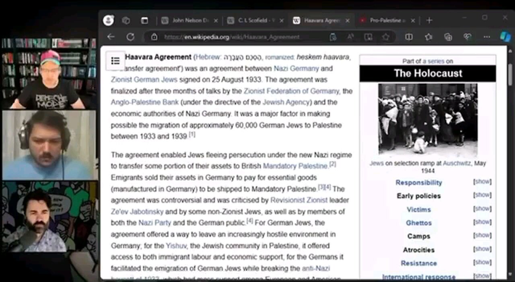Open a new tab with plus button
Viewport: 515px width, 282px height.
coord(429,21)
